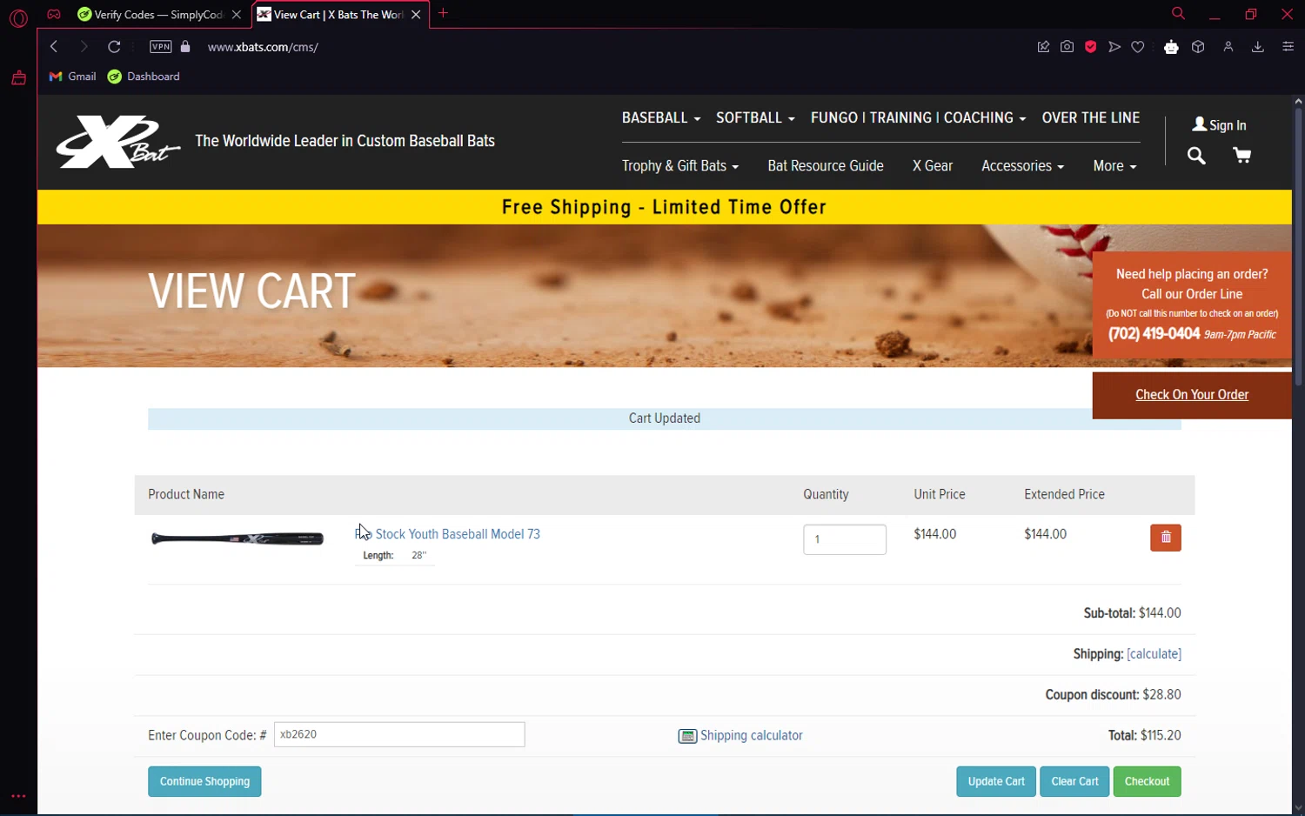This screenshot has width=1305, height=816.
Task: Open the downloads icon in toolbar
Action: [x=1257, y=47]
